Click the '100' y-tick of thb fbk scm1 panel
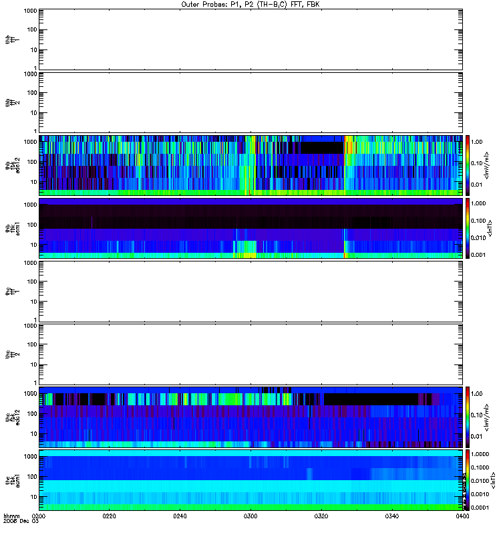501x535 pixels. pyautogui.click(x=32, y=225)
